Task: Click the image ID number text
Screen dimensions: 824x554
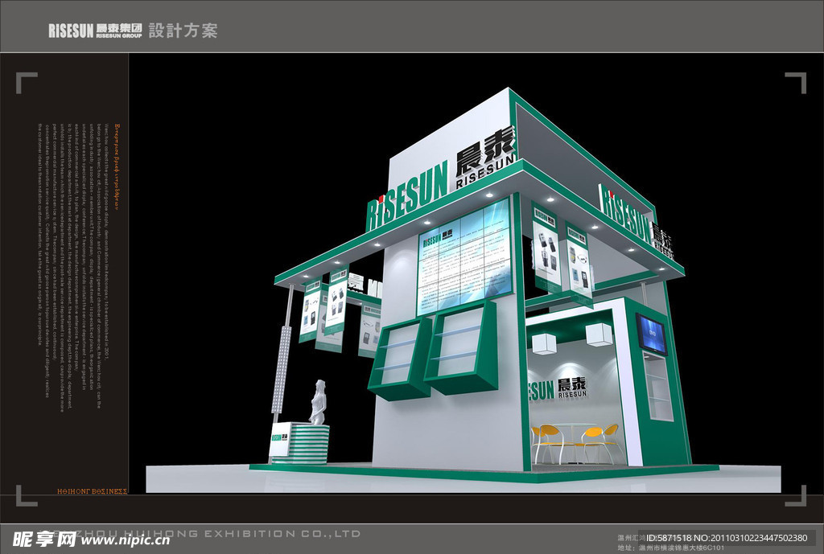Action: [x=715, y=538]
